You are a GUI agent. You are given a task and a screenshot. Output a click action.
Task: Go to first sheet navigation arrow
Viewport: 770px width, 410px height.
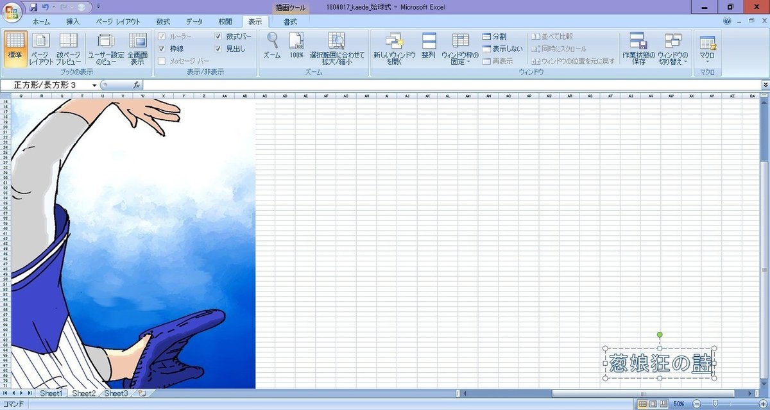pyautogui.click(x=6, y=393)
